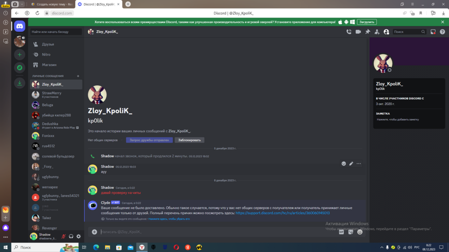Screen dimensions: 449x252
Task: Open Task View taskbar icon
Action: pos(84,248)
